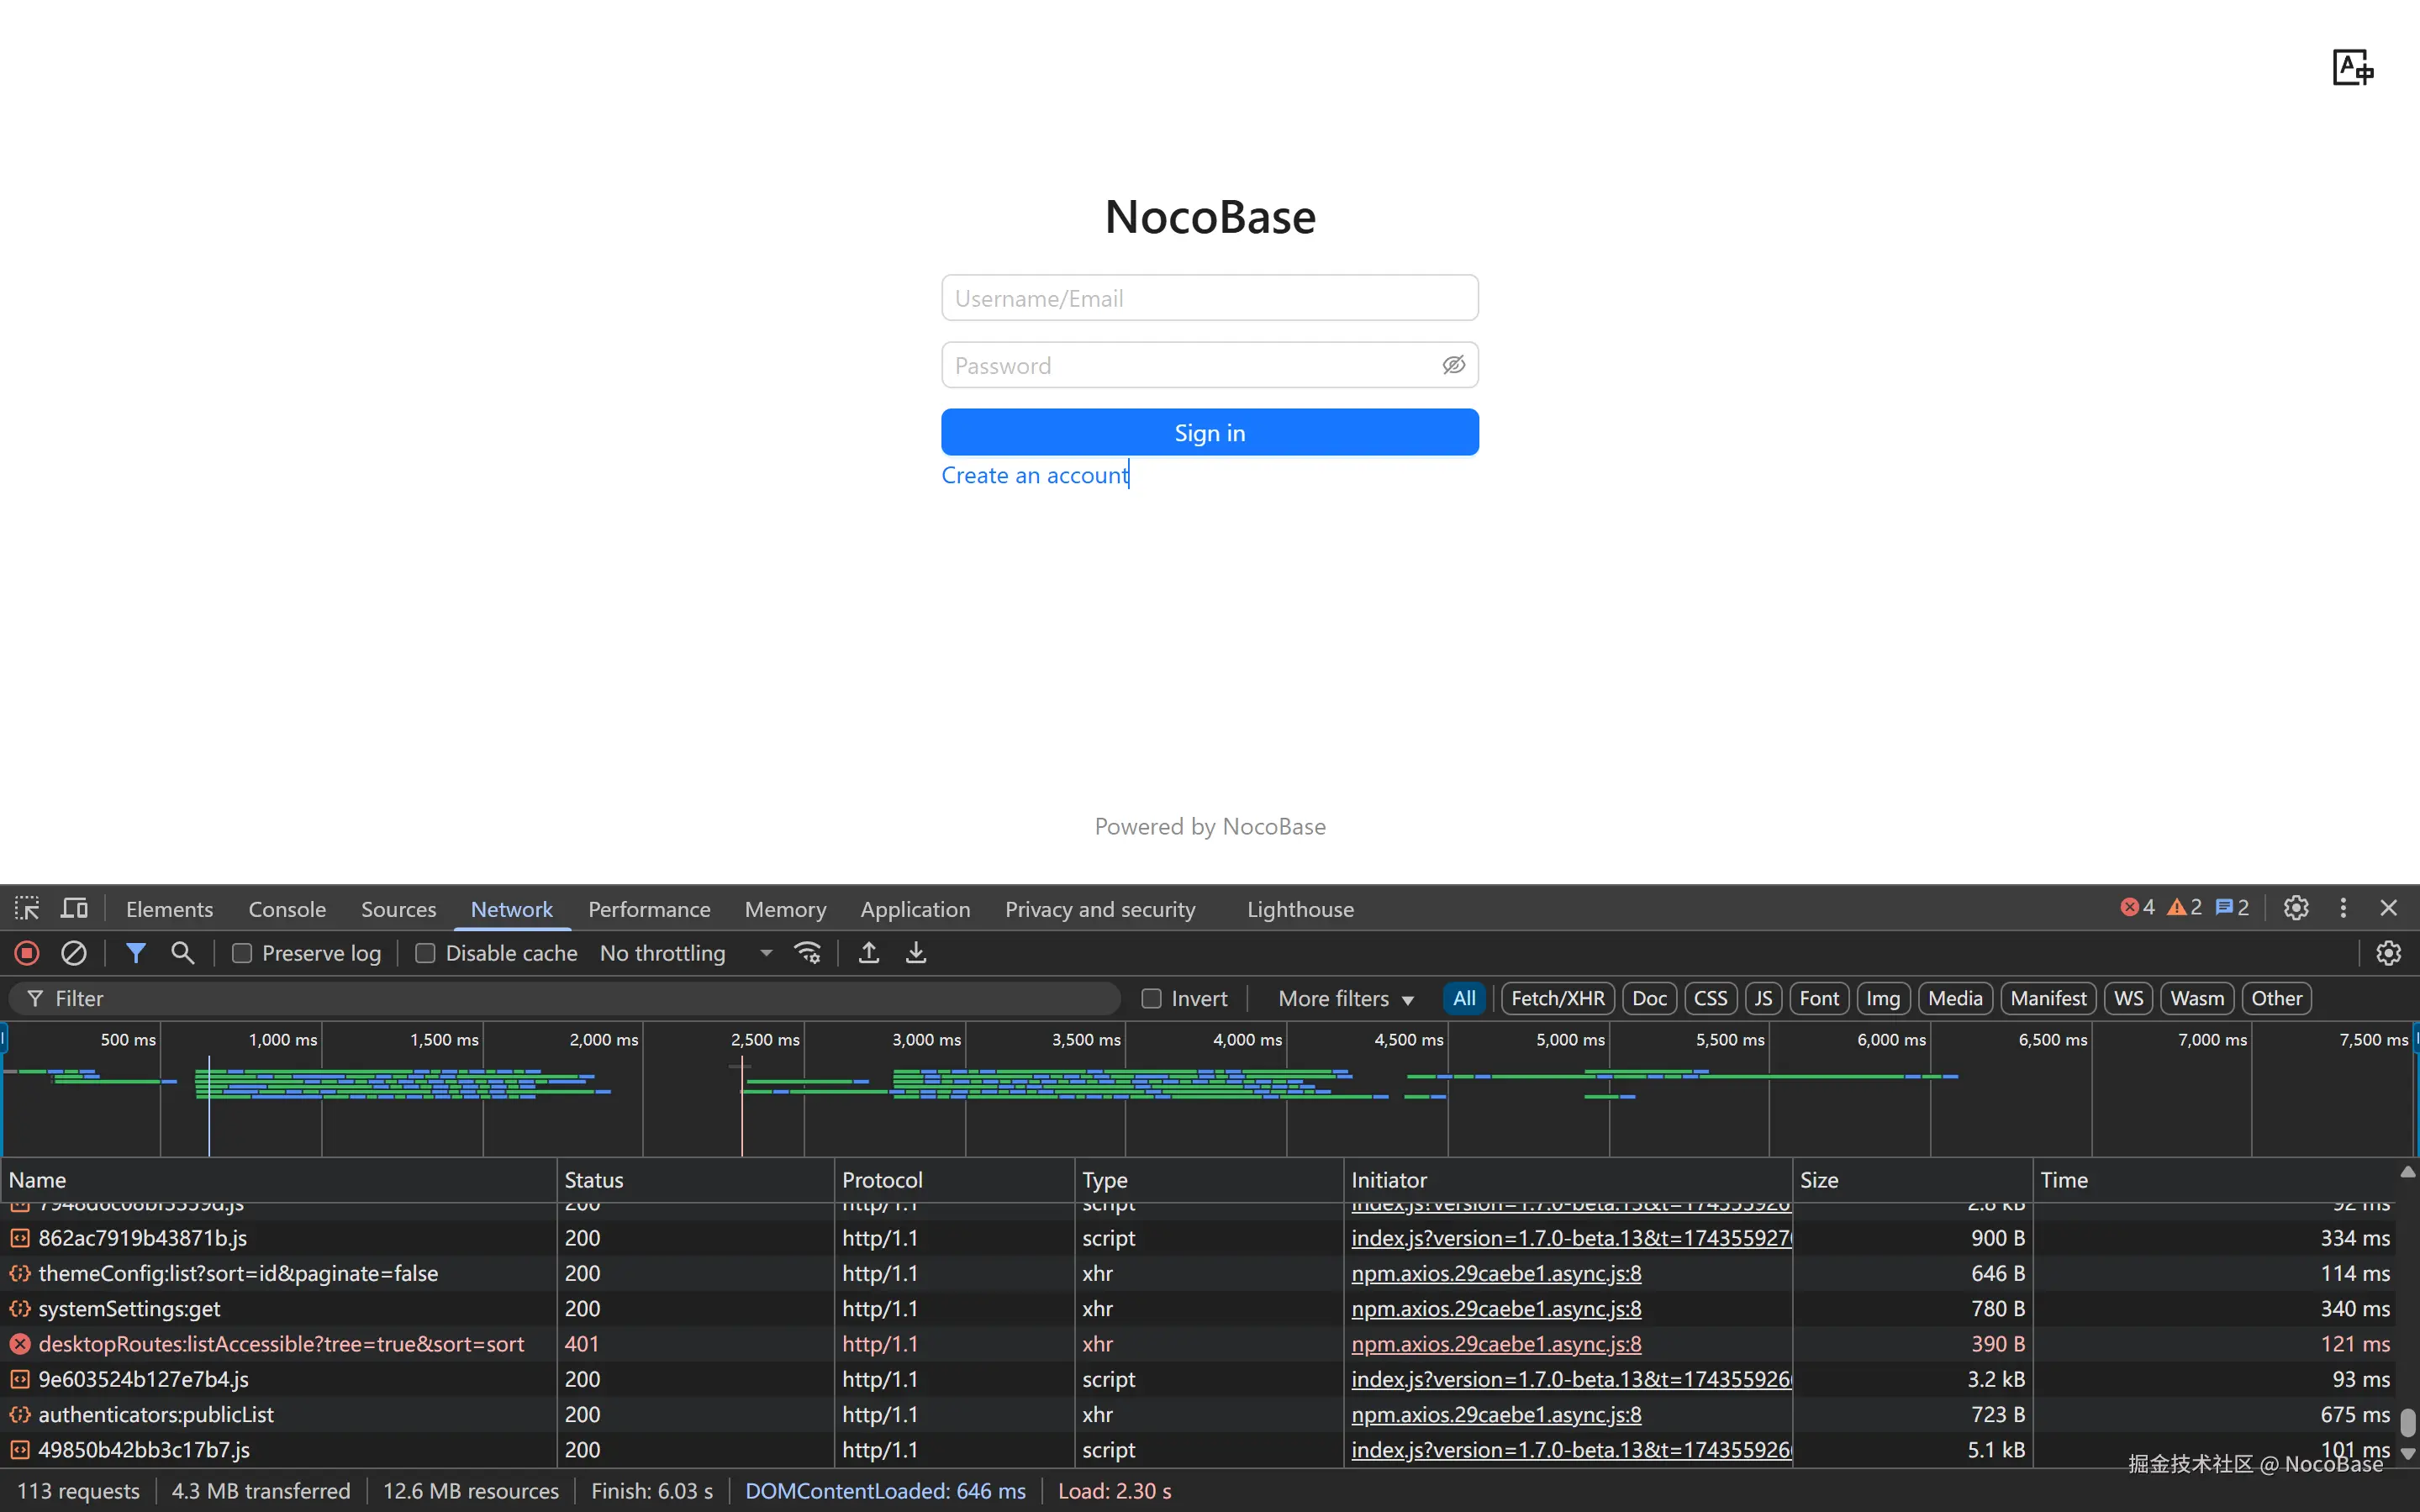Open the Performance tab
This screenshot has width=2420, height=1512.
tap(649, 909)
